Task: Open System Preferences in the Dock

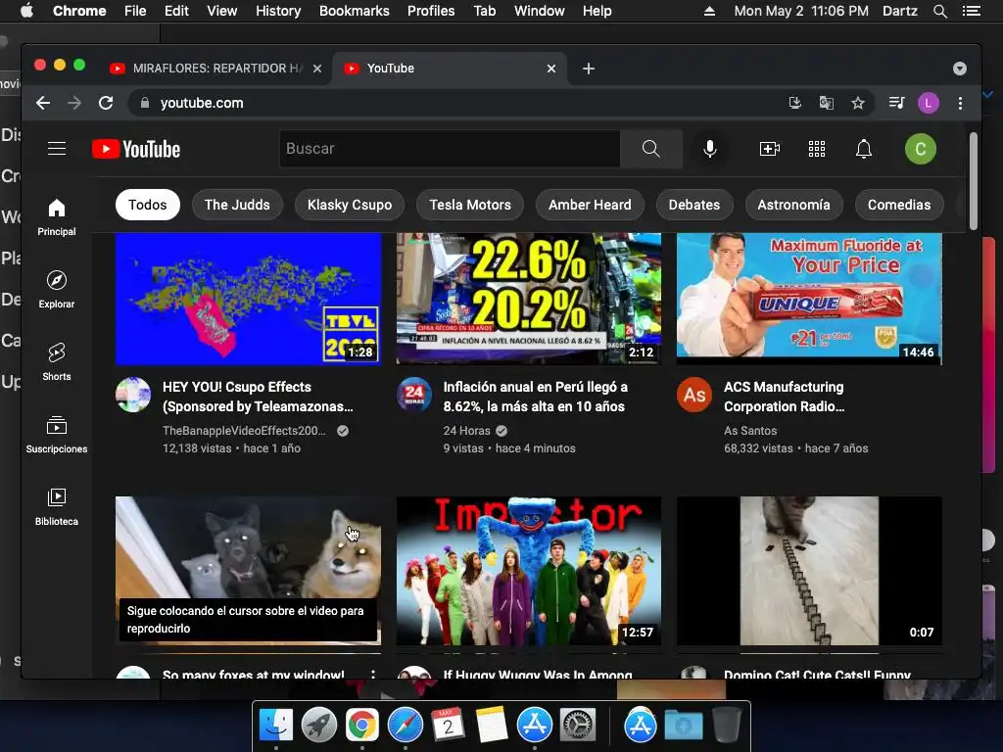Action: [578, 726]
